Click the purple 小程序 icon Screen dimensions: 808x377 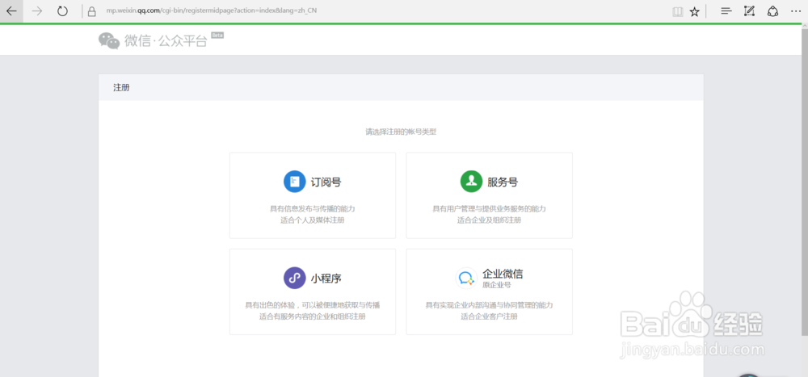point(295,279)
